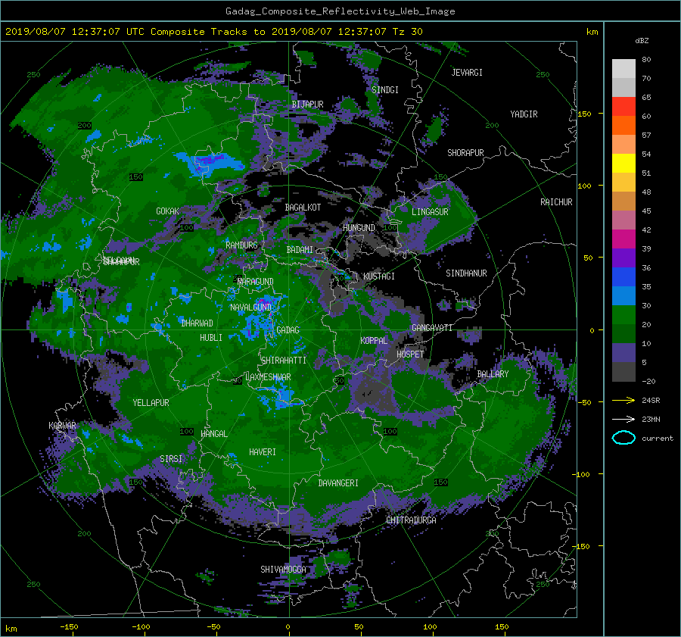This screenshot has height=637, width=681.
Task: Click the 80 value in dBZ legend
Action: pyautogui.click(x=646, y=60)
